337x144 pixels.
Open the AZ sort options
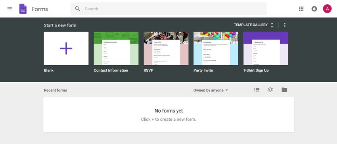(270, 90)
